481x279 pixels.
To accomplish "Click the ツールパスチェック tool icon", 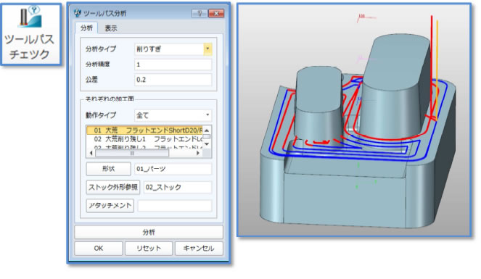I will click(x=30, y=34).
